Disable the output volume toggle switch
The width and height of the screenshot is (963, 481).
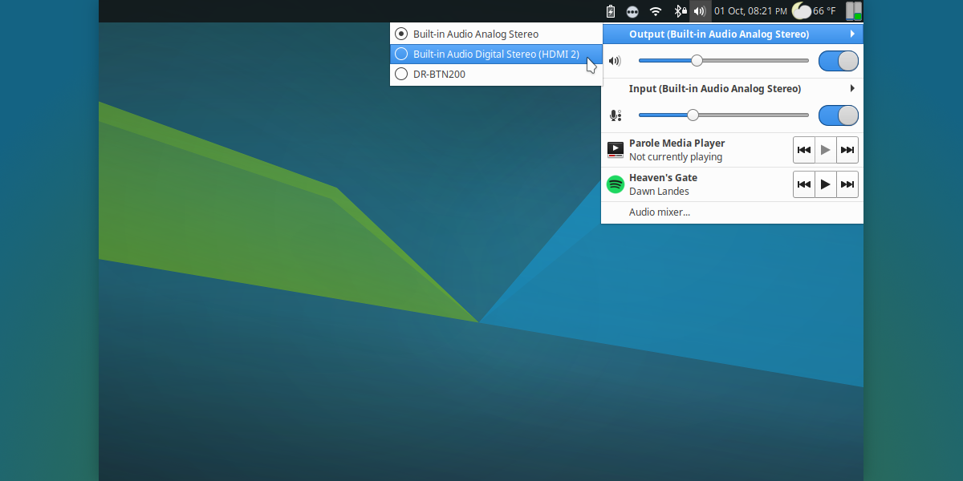839,60
